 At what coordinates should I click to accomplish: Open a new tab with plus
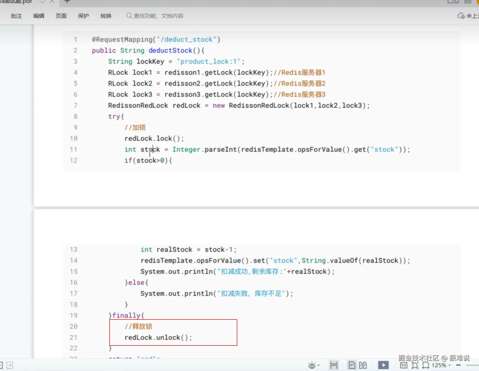(x=67, y=2)
